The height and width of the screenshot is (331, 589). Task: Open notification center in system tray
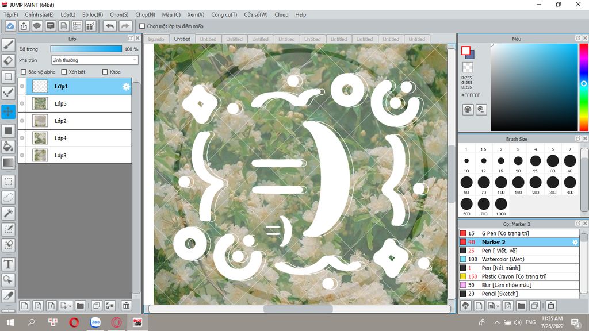[575, 322]
